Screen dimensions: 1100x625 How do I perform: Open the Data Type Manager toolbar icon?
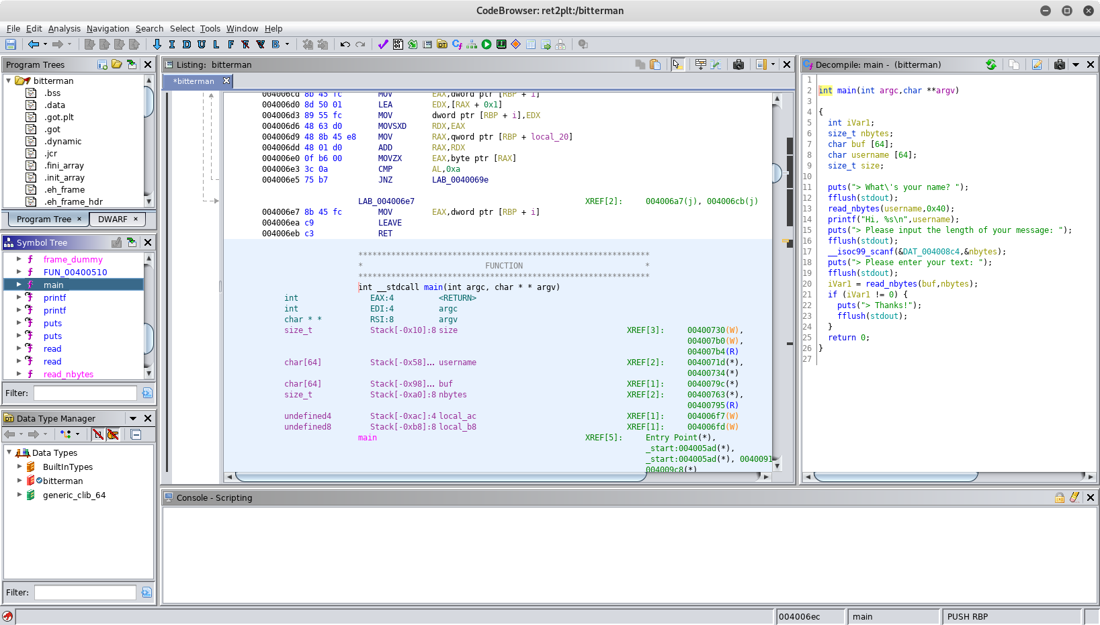tap(442, 44)
